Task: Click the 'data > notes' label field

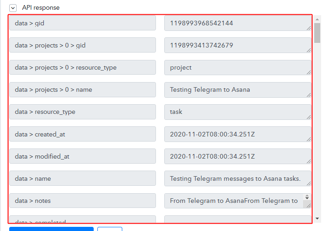Action: (x=83, y=201)
